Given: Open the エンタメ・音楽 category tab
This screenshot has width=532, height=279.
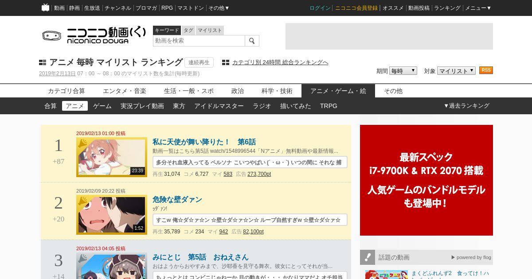Looking at the screenshot, I should click(125, 91).
